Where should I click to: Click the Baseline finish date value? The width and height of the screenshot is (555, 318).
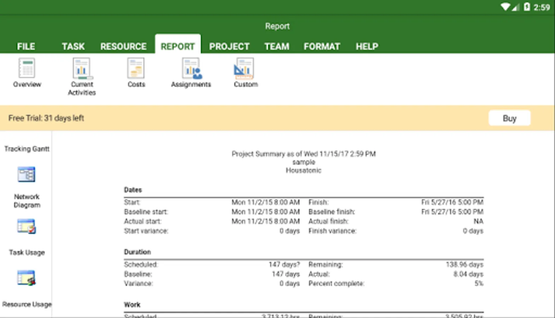[452, 212]
